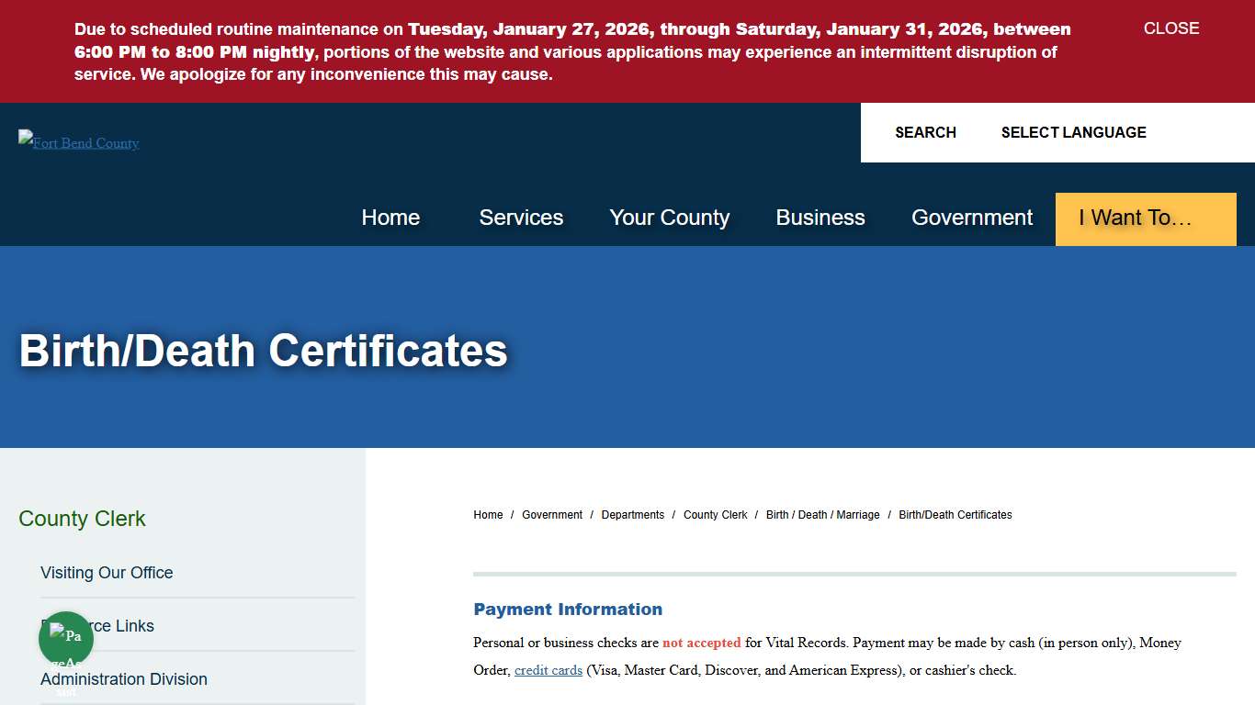Open the Select Language tool
This screenshot has height=705, width=1255.
1073,132
